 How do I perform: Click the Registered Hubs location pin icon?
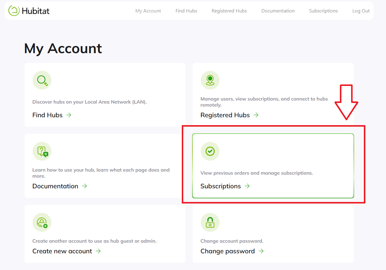[210, 80]
